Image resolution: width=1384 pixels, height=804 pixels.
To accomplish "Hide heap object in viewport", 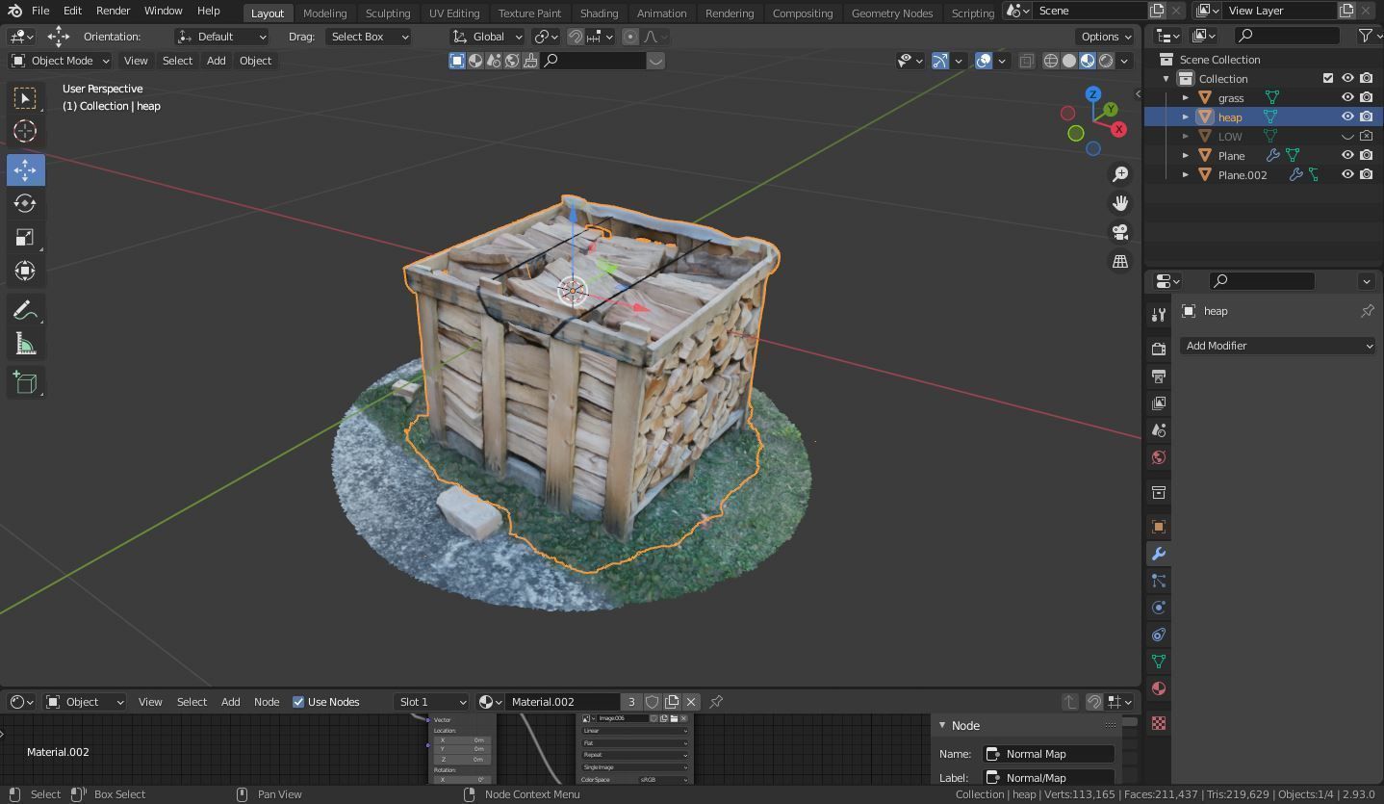I will pos(1347,117).
